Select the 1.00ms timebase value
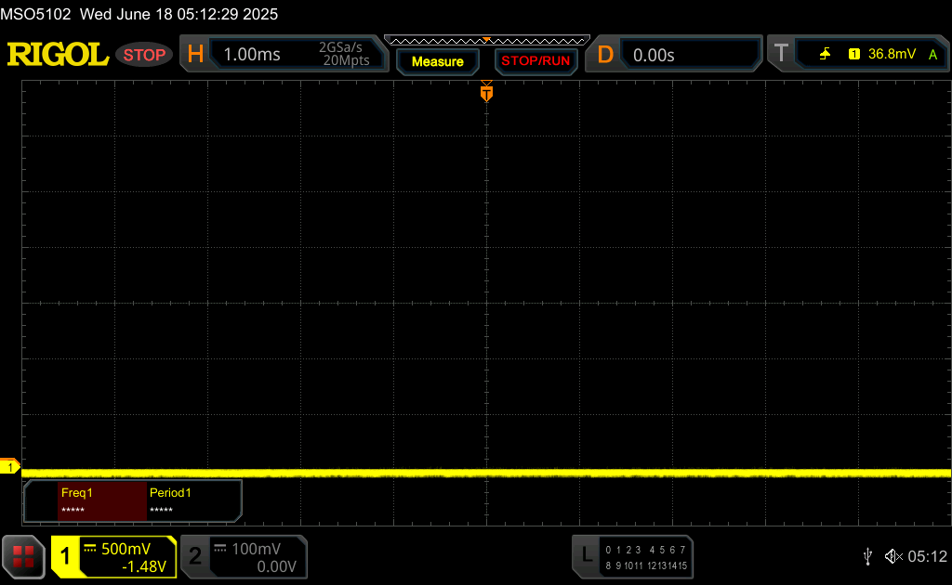This screenshot has height=585, width=952. (252, 55)
